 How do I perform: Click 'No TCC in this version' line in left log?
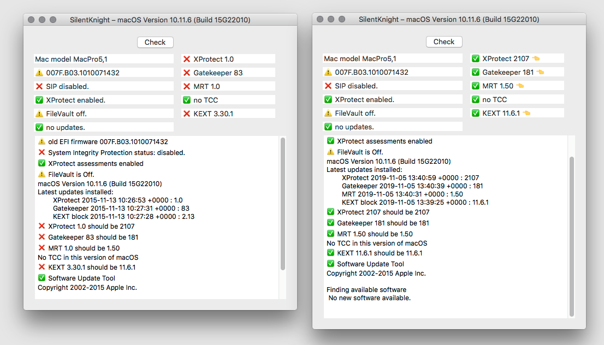pos(88,257)
